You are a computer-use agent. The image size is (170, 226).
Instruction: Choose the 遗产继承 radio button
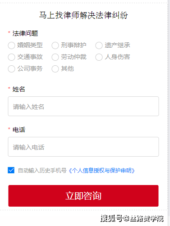click(99, 45)
